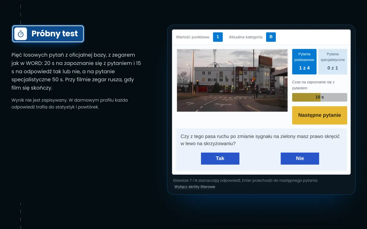Go to Następne pytanie

pyautogui.click(x=320, y=115)
